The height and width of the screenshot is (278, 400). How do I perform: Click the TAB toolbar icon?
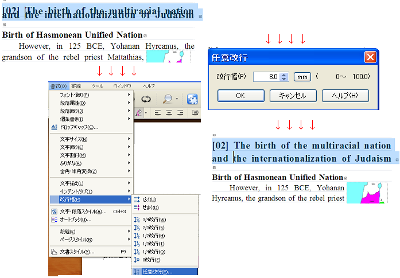point(195,113)
